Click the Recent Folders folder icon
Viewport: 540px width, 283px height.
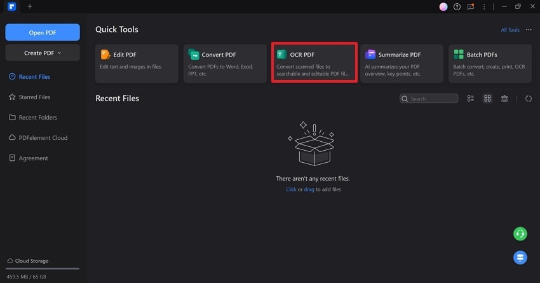[x=12, y=117]
